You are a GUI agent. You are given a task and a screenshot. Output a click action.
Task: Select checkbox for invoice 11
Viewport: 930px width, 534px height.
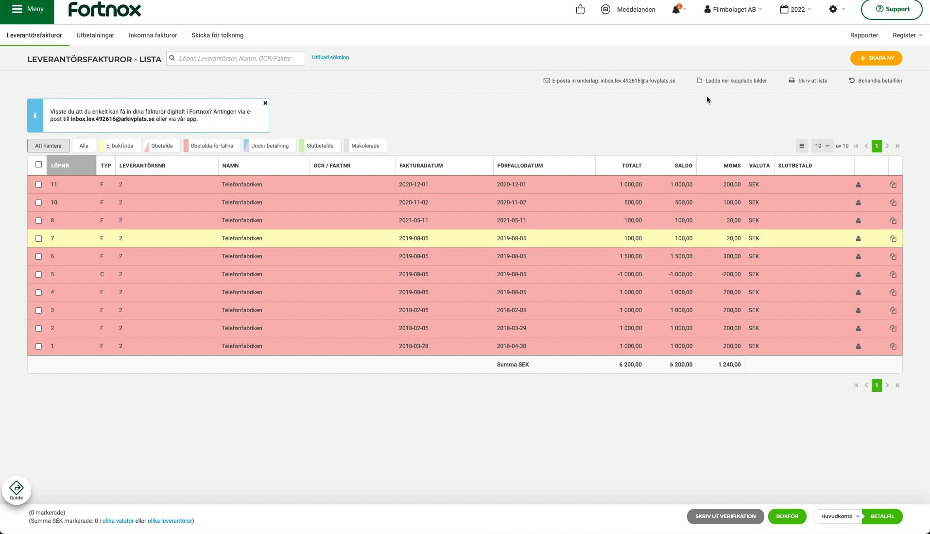(38, 184)
